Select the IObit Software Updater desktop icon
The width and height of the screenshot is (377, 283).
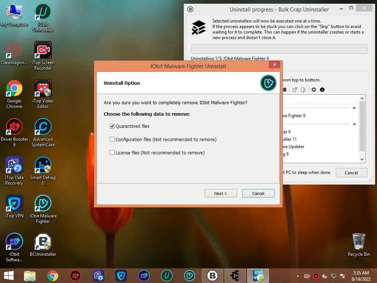[x=14, y=247]
